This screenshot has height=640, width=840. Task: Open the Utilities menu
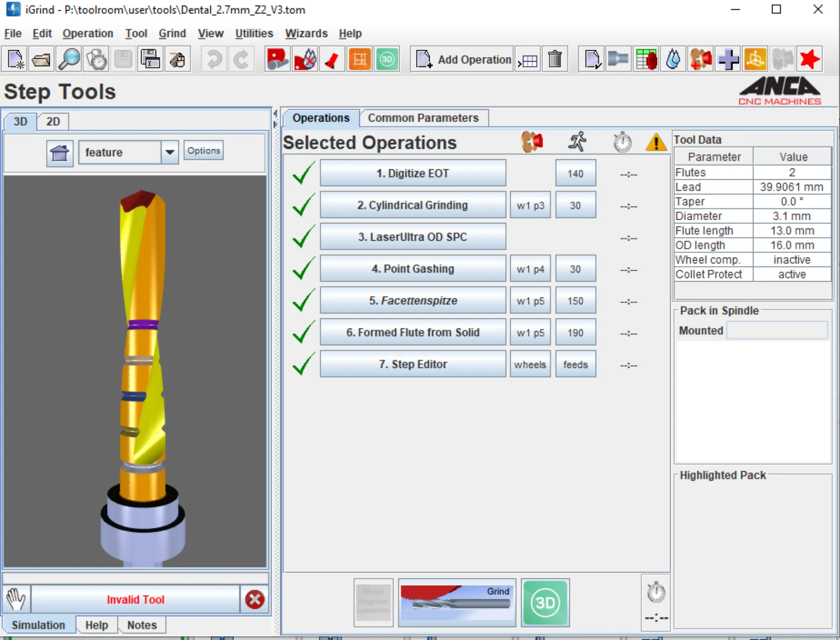[x=254, y=33]
